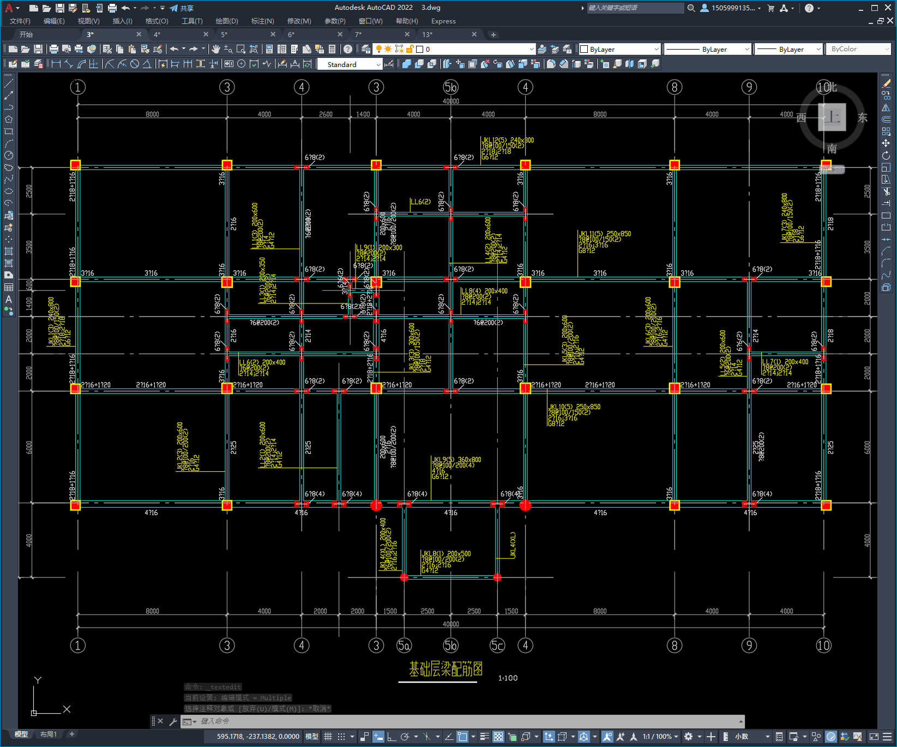Toggle snap mode in status bar

(341, 737)
